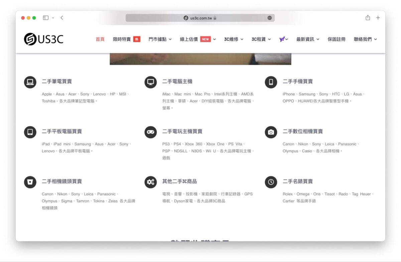The width and height of the screenshot is (401, 262).
Task: Click the US3C logo
Action: click(43, 39)
